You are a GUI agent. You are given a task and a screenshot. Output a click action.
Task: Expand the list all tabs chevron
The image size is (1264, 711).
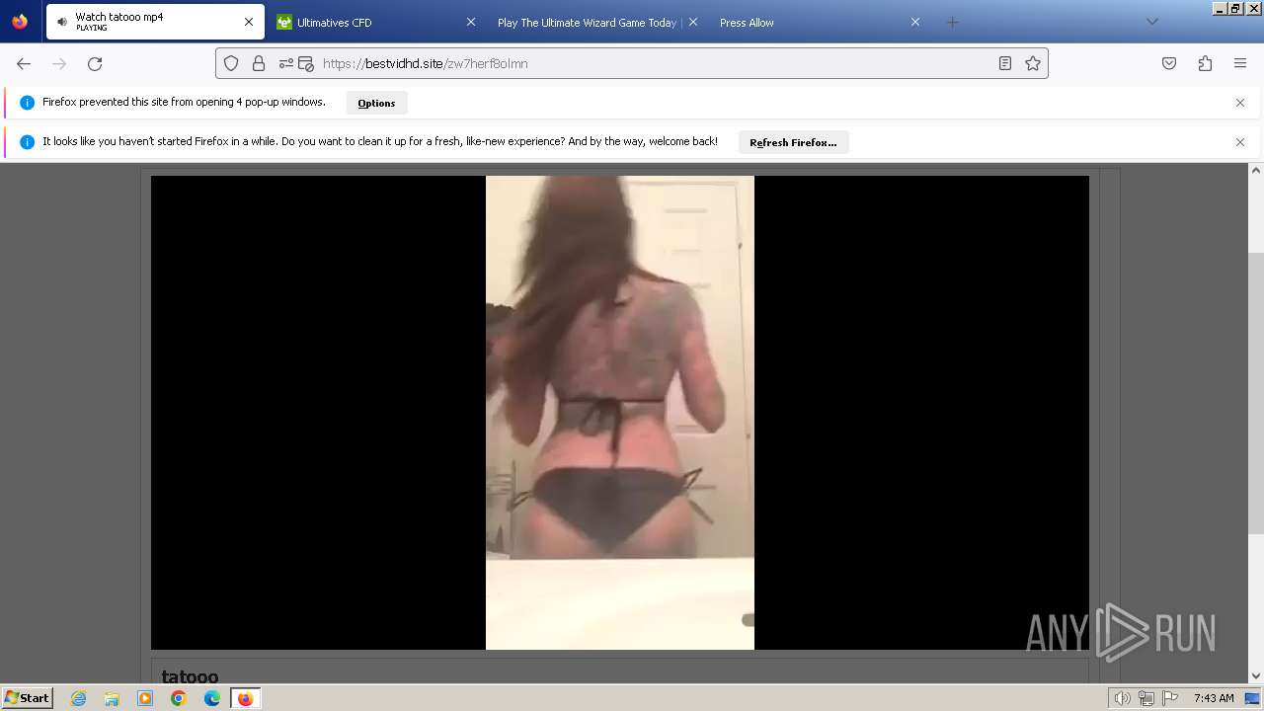click(x=1151, y=22)
